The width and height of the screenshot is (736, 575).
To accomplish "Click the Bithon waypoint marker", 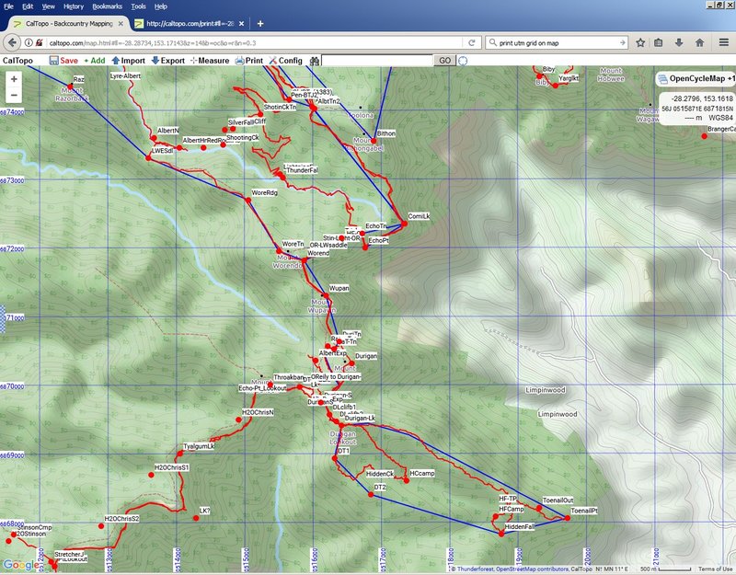I will click(374, 141).
